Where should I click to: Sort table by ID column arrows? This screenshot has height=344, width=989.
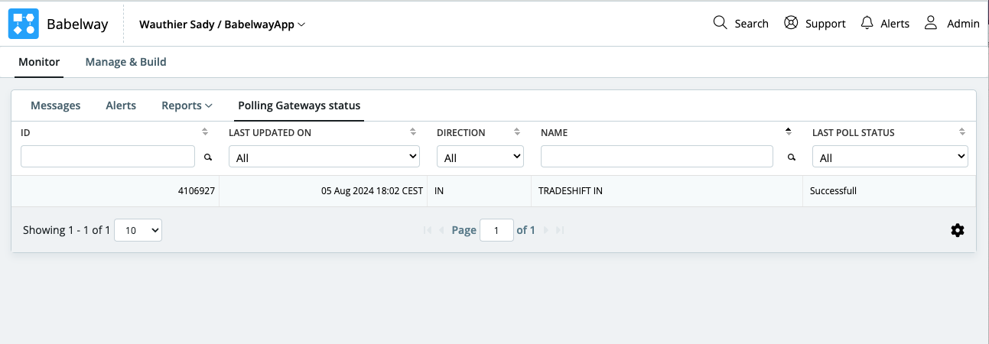205,132
